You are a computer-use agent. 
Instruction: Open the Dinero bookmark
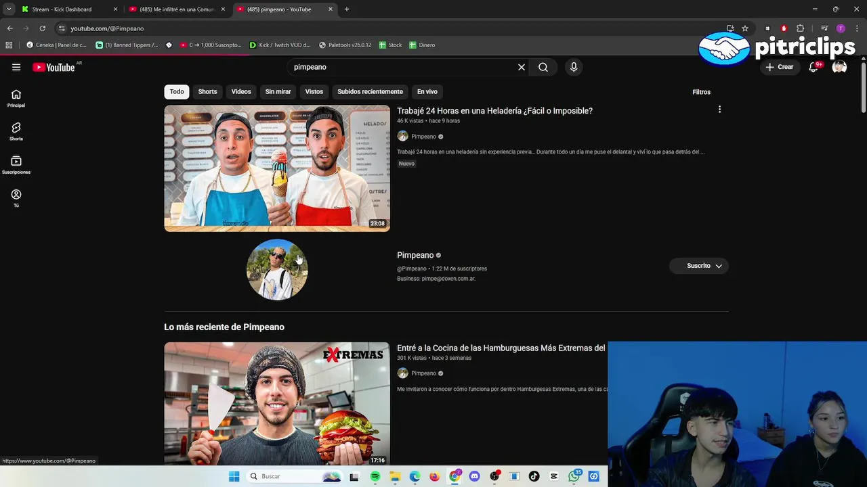(422, 45)
